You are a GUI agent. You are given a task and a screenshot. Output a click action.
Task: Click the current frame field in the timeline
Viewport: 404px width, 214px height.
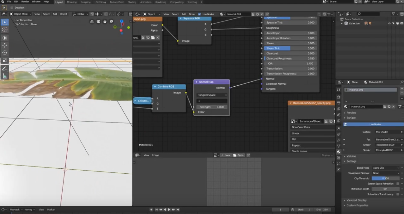[280, 209]
